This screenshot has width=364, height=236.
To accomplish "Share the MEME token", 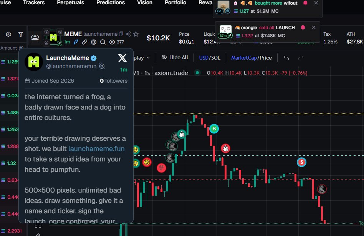I will (x=128, y=34).
